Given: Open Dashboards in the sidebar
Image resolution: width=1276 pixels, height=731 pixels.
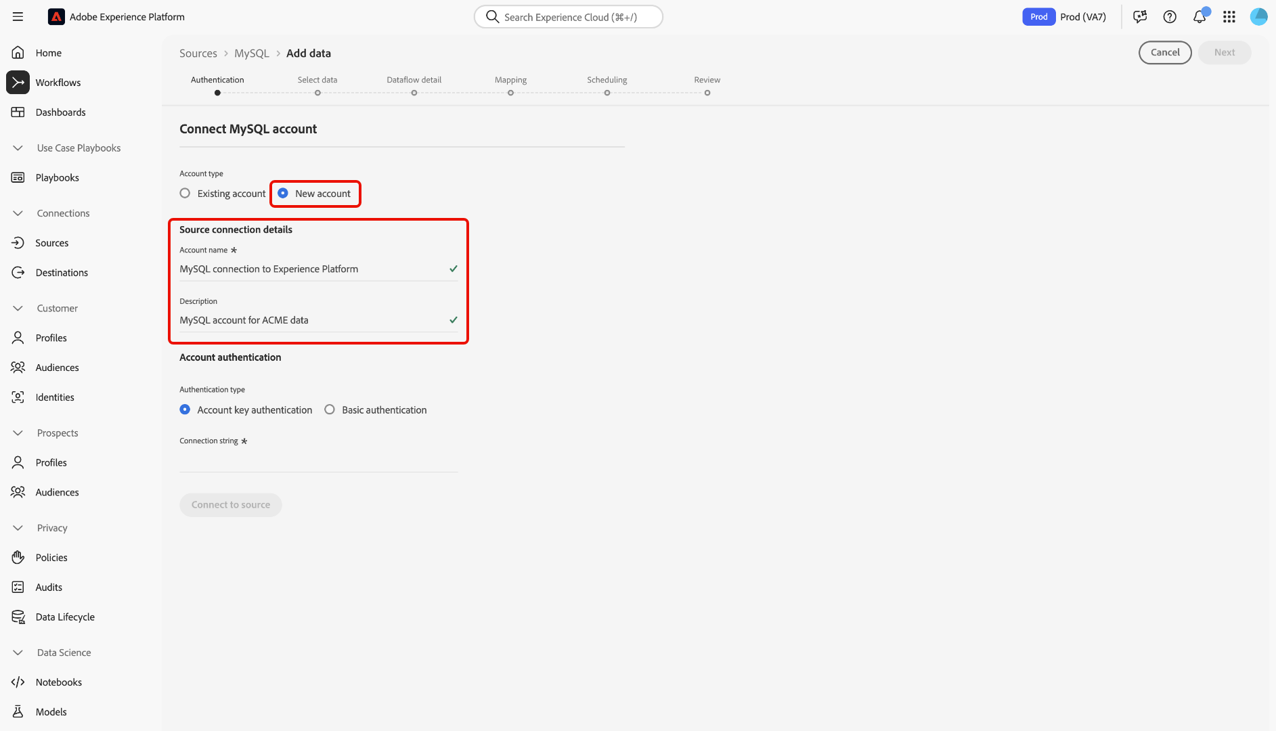Looking at the screenshot, I should tap(61, 112).
